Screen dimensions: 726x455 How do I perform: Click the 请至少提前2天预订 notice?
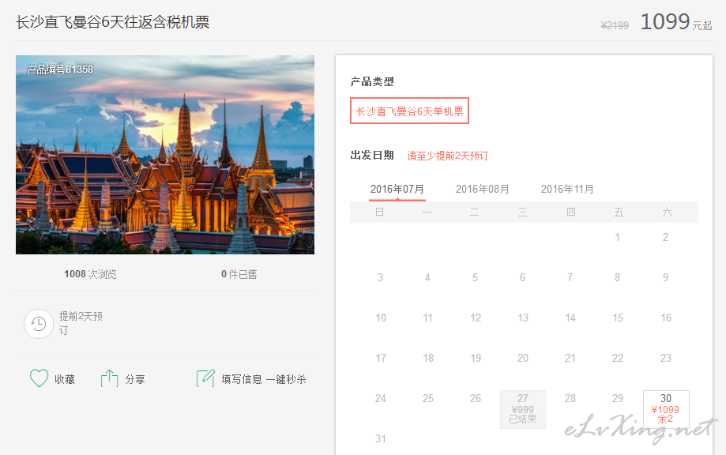point(447,156)
